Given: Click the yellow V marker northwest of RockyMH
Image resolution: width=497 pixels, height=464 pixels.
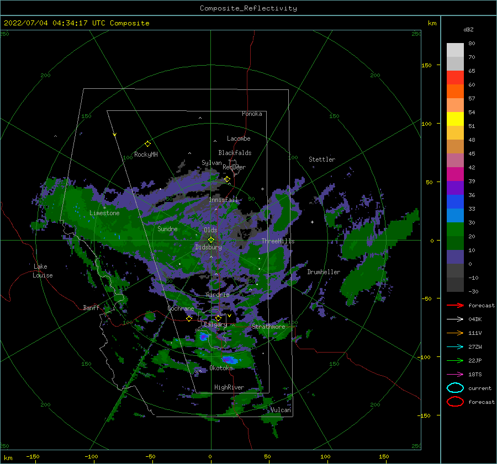Looking at the screenshot, I should point(115,135).
